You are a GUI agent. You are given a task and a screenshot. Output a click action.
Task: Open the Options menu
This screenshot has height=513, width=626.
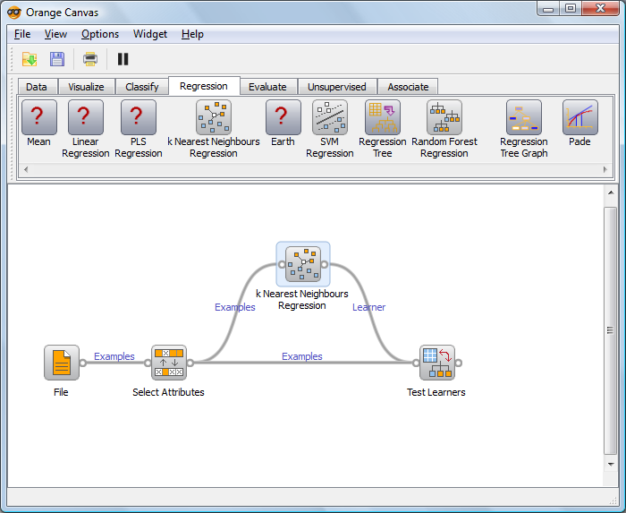tap(100, 34)
